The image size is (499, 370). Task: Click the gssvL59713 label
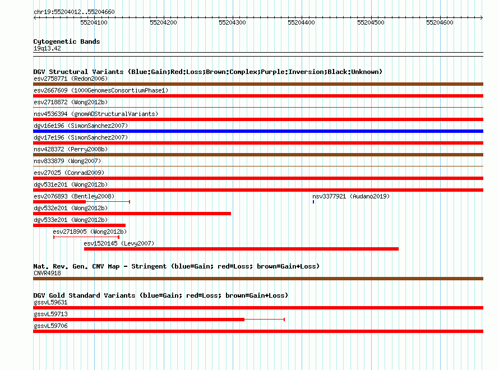[50, 314]
